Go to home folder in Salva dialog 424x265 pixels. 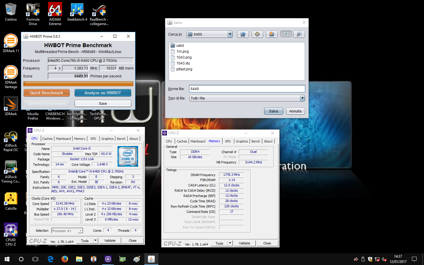click(x=257, y=34)
